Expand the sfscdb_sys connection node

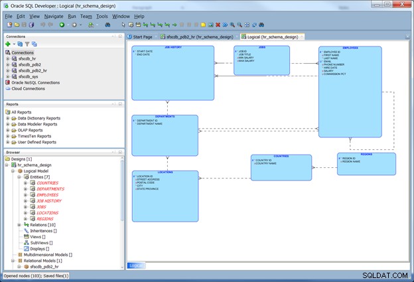(8, 76)
